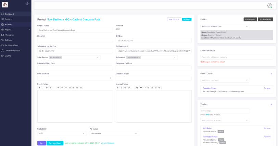Screen dimensions: 278x146
Task: Toggle code formatting in Public Notes toolbar
Action: click(x=66, y=88)
